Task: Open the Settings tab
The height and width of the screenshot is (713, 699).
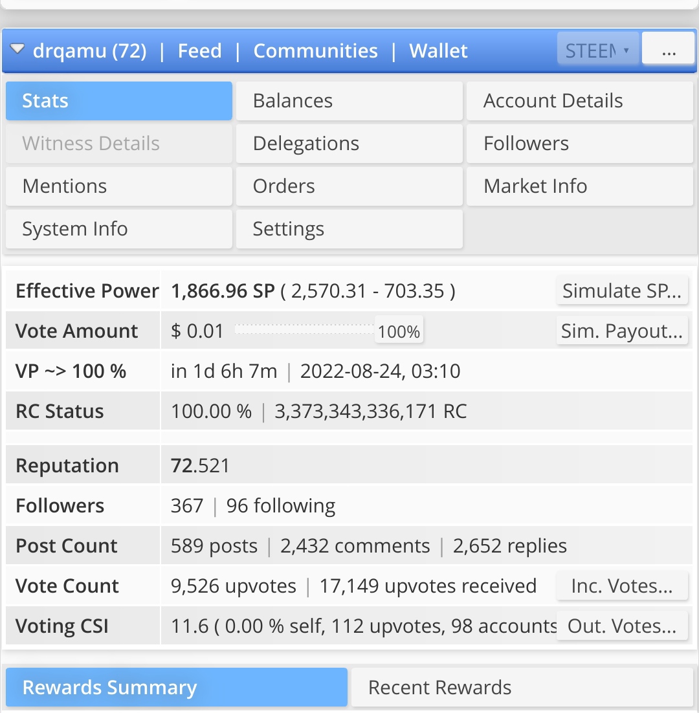Action: coord(349,229)
